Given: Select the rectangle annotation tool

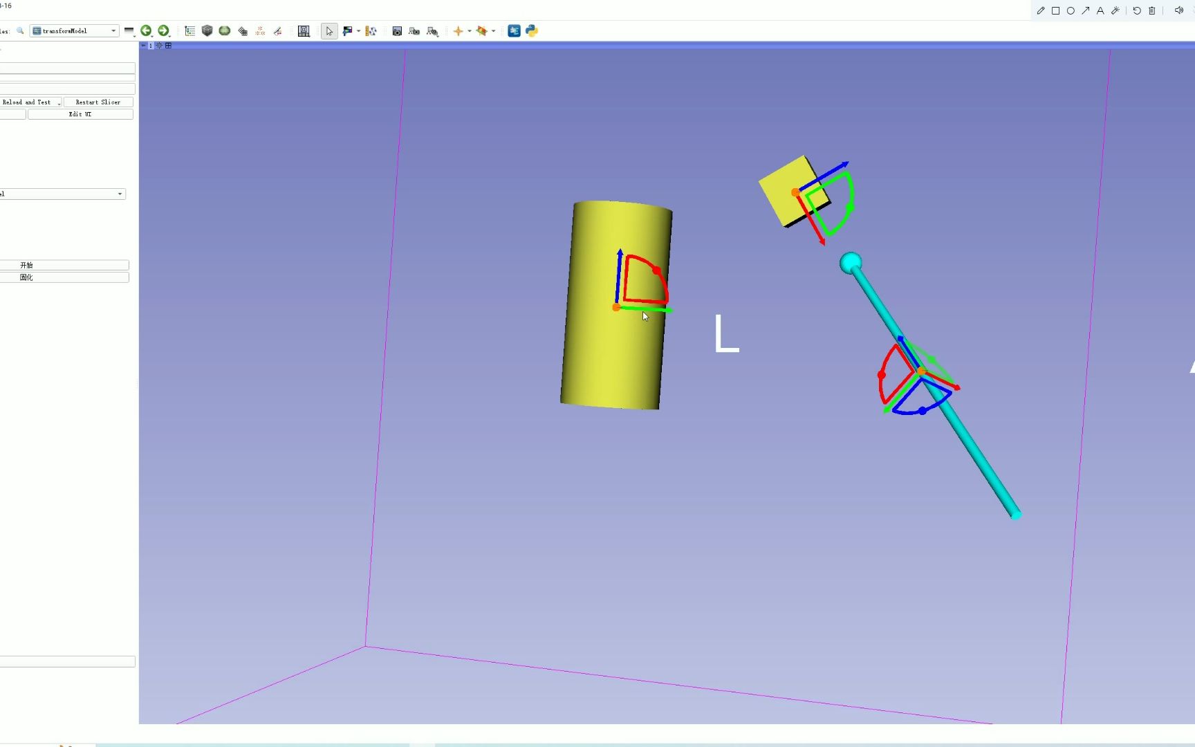Looking at the screenshot, I should click(1055, 10).
